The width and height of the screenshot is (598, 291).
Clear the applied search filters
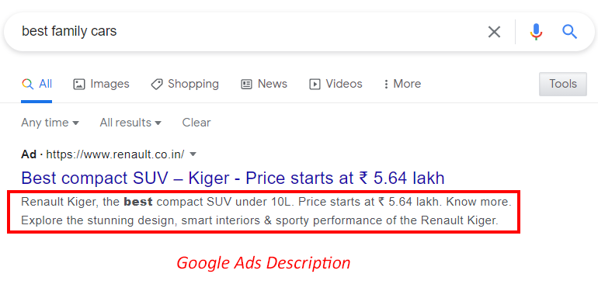pos(196,123)
